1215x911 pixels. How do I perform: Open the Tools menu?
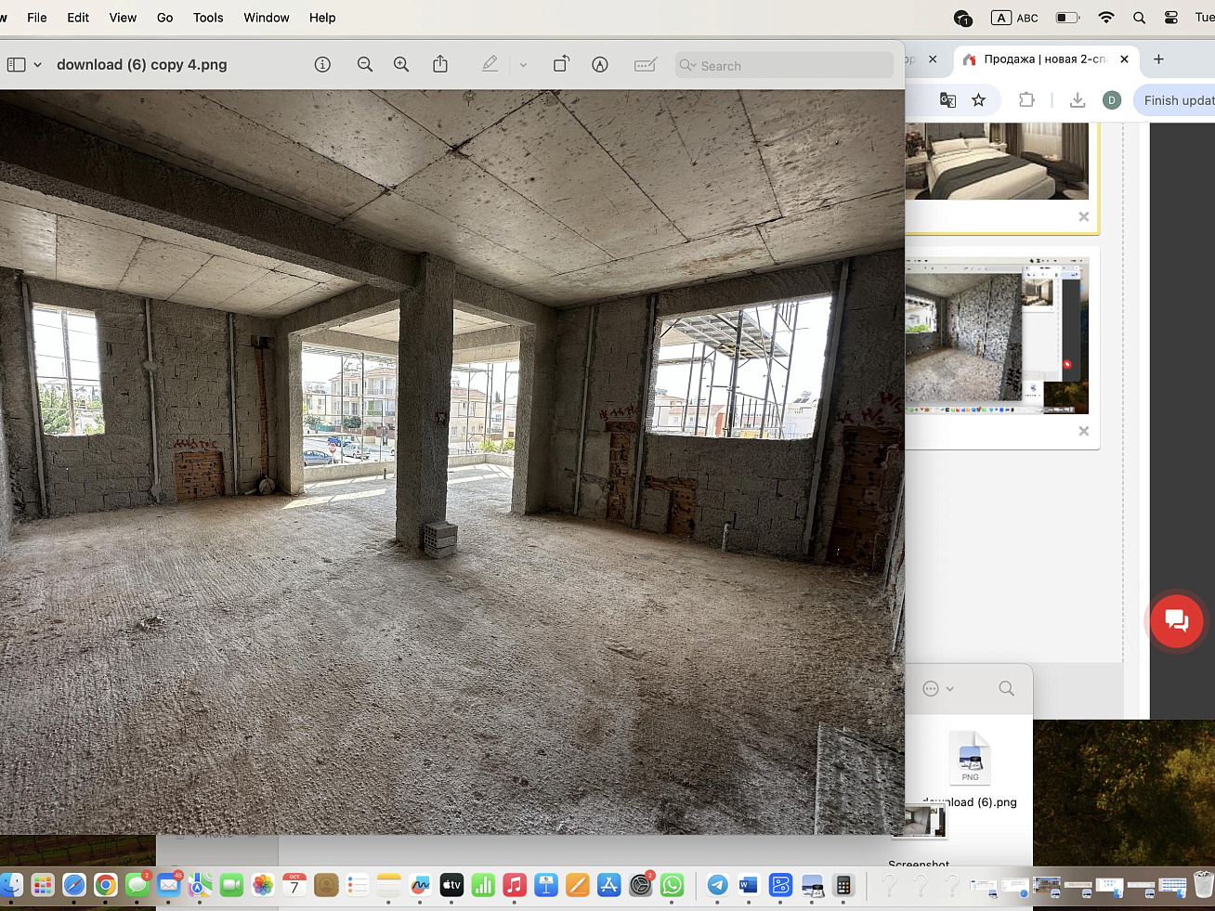pyautogui.click(x=208, y=18)
